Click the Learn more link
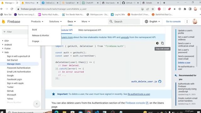The height and width of the screenshot is (113, 201). pos(67,37)
